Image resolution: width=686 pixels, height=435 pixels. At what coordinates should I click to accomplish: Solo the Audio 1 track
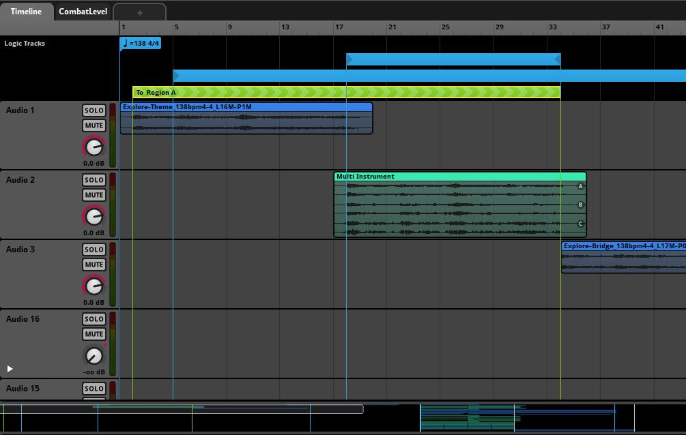(94, 110)
